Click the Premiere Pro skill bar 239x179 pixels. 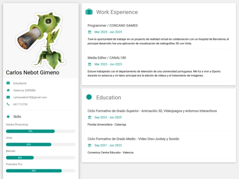[41, 171]
